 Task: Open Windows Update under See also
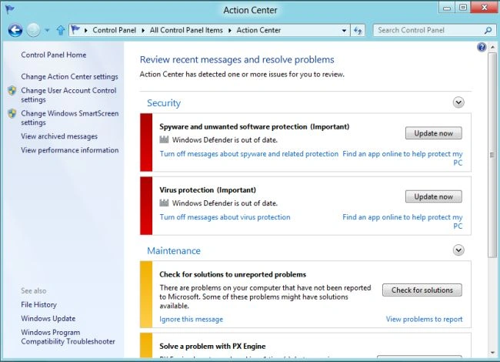point(48,318)
